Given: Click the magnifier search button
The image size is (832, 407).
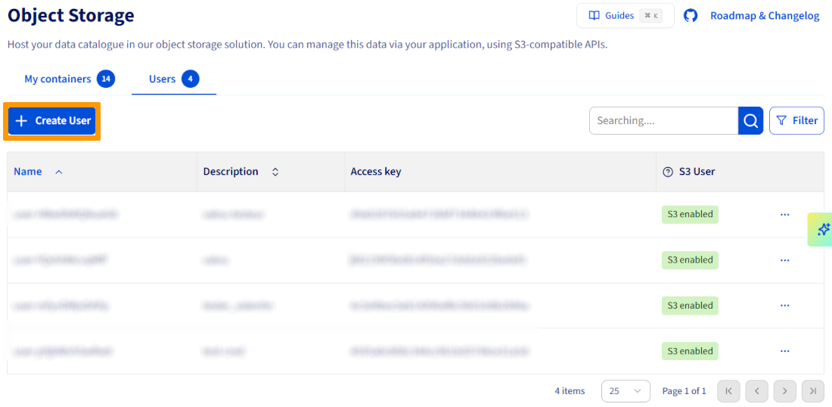Looking at the screenshot, I should point(750,120).
